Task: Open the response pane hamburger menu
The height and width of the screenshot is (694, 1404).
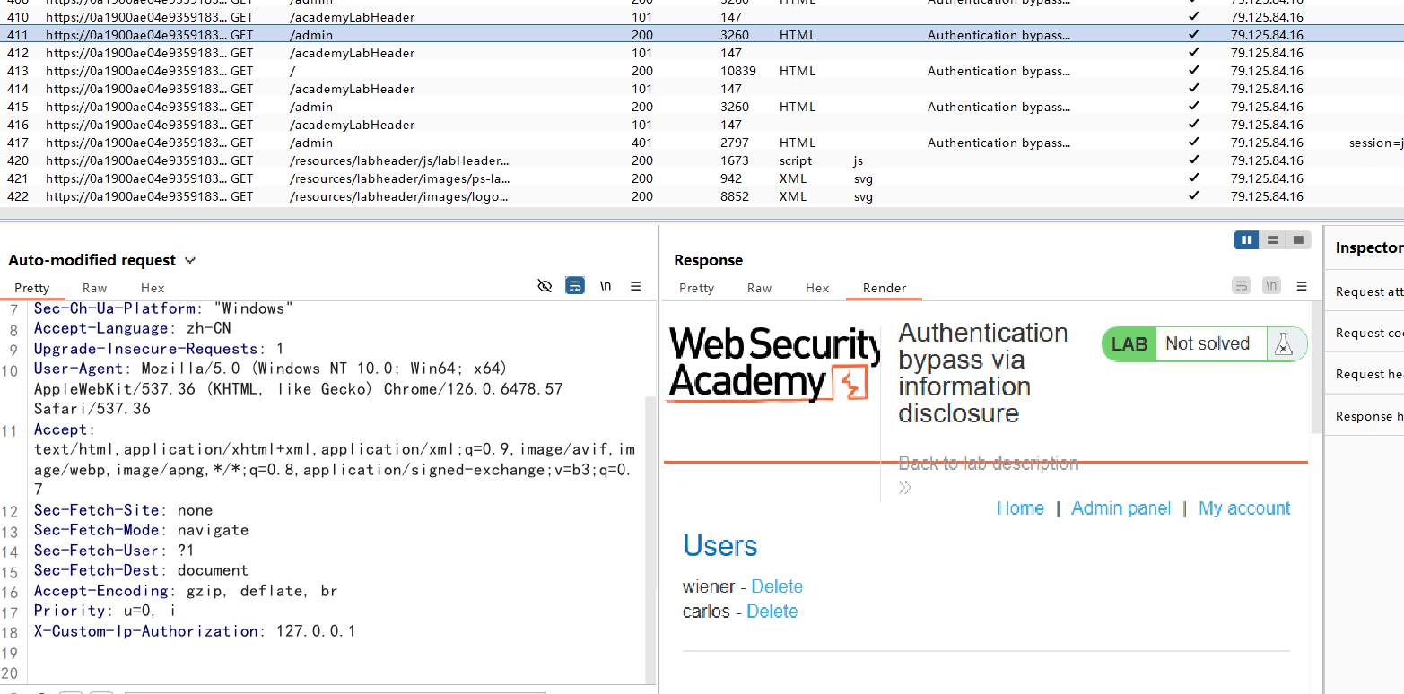Action: tap(1301, 286)
